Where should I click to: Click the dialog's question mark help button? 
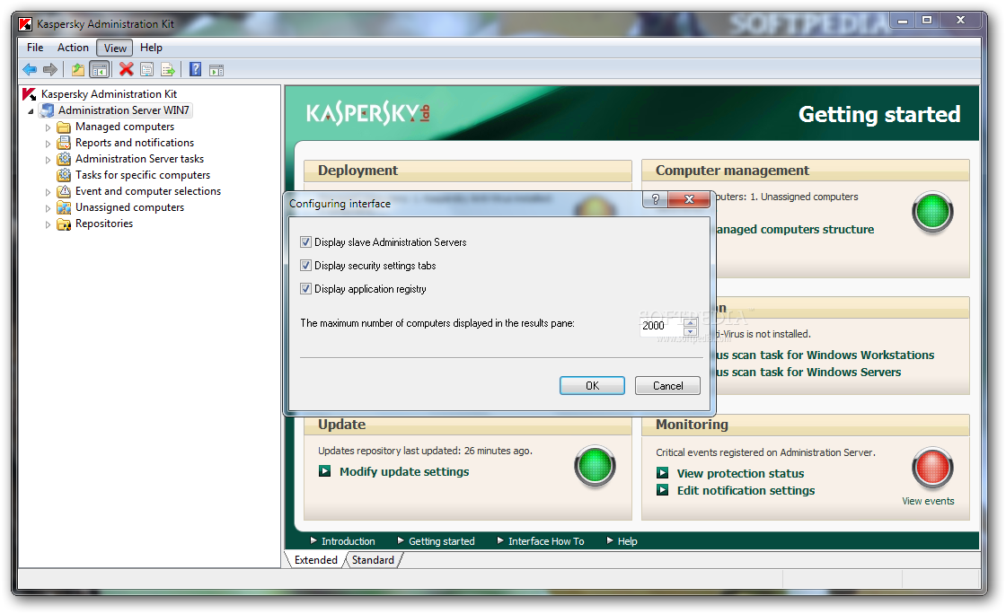pos(655,199)
